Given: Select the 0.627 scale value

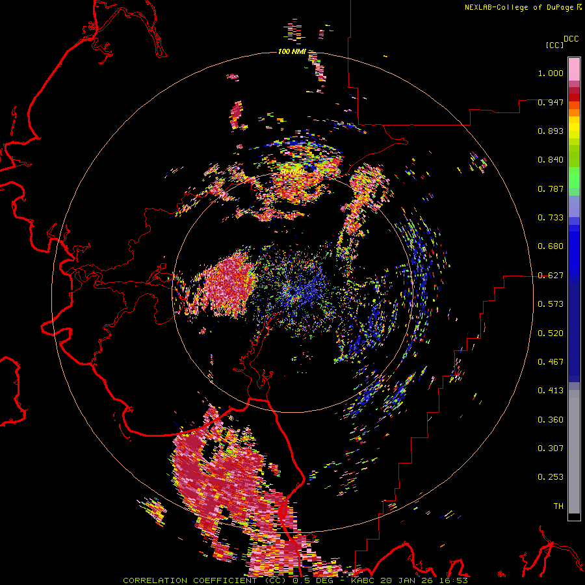Looking at the screenshot, I should pos(551,276).
